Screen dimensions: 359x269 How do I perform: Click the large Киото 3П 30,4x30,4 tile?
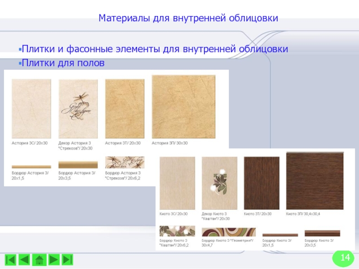(315, 181)
